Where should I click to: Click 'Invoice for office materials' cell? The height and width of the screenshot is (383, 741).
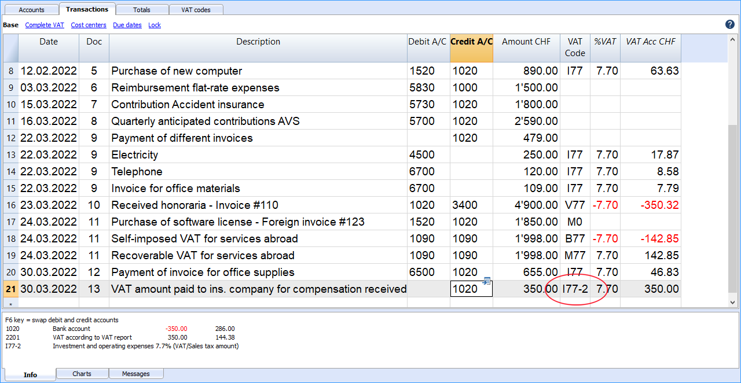click(258, 189)
